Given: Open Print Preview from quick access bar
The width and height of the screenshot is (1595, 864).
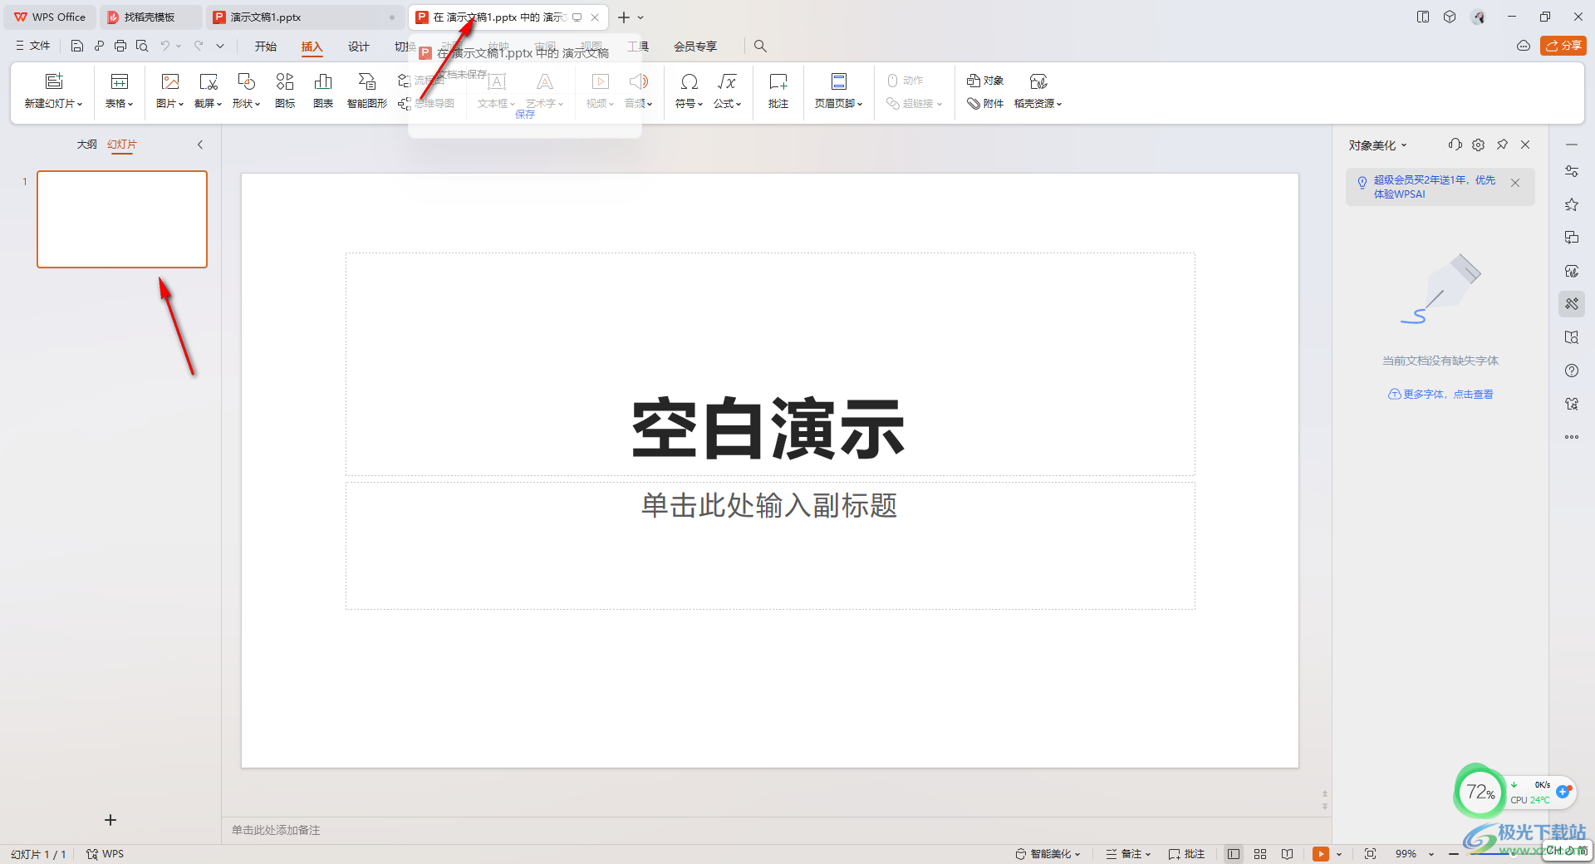Looking at the screenshot, I should point(142,46).
